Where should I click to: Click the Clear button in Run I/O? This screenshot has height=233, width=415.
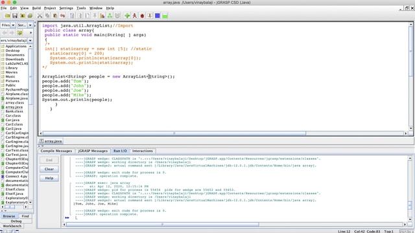click(x=49, y=169)
